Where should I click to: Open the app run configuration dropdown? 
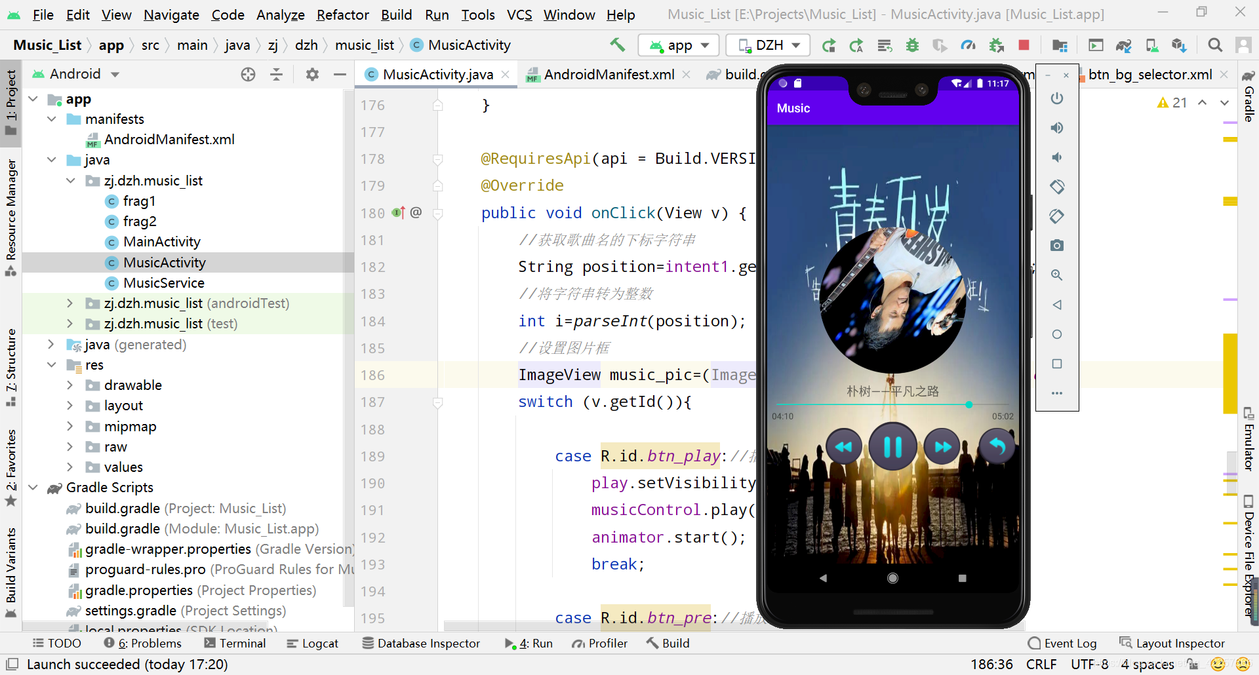click(679, 45)
